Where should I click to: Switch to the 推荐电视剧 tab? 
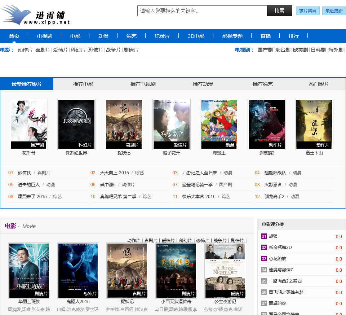[143, 84]
